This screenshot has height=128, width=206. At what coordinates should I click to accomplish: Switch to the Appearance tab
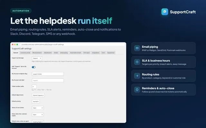click(x=111, y=52)
